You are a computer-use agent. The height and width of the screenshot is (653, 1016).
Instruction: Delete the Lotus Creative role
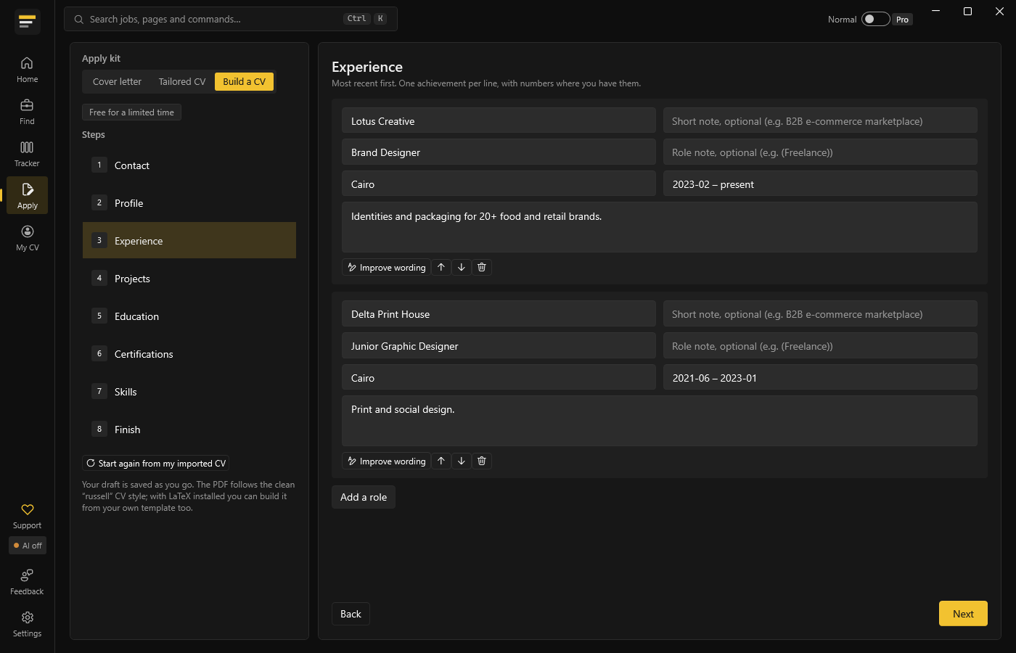point(482,267)
